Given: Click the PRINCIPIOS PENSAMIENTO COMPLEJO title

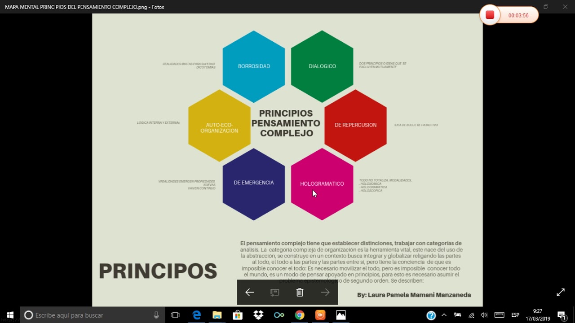Looking at the screenshot, I should pyautogui.click(x=286, y=123).
